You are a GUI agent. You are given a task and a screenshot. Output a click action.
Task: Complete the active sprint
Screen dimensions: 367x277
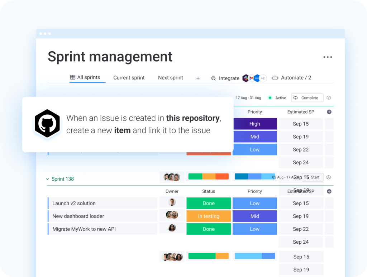[x=307, y=98]
